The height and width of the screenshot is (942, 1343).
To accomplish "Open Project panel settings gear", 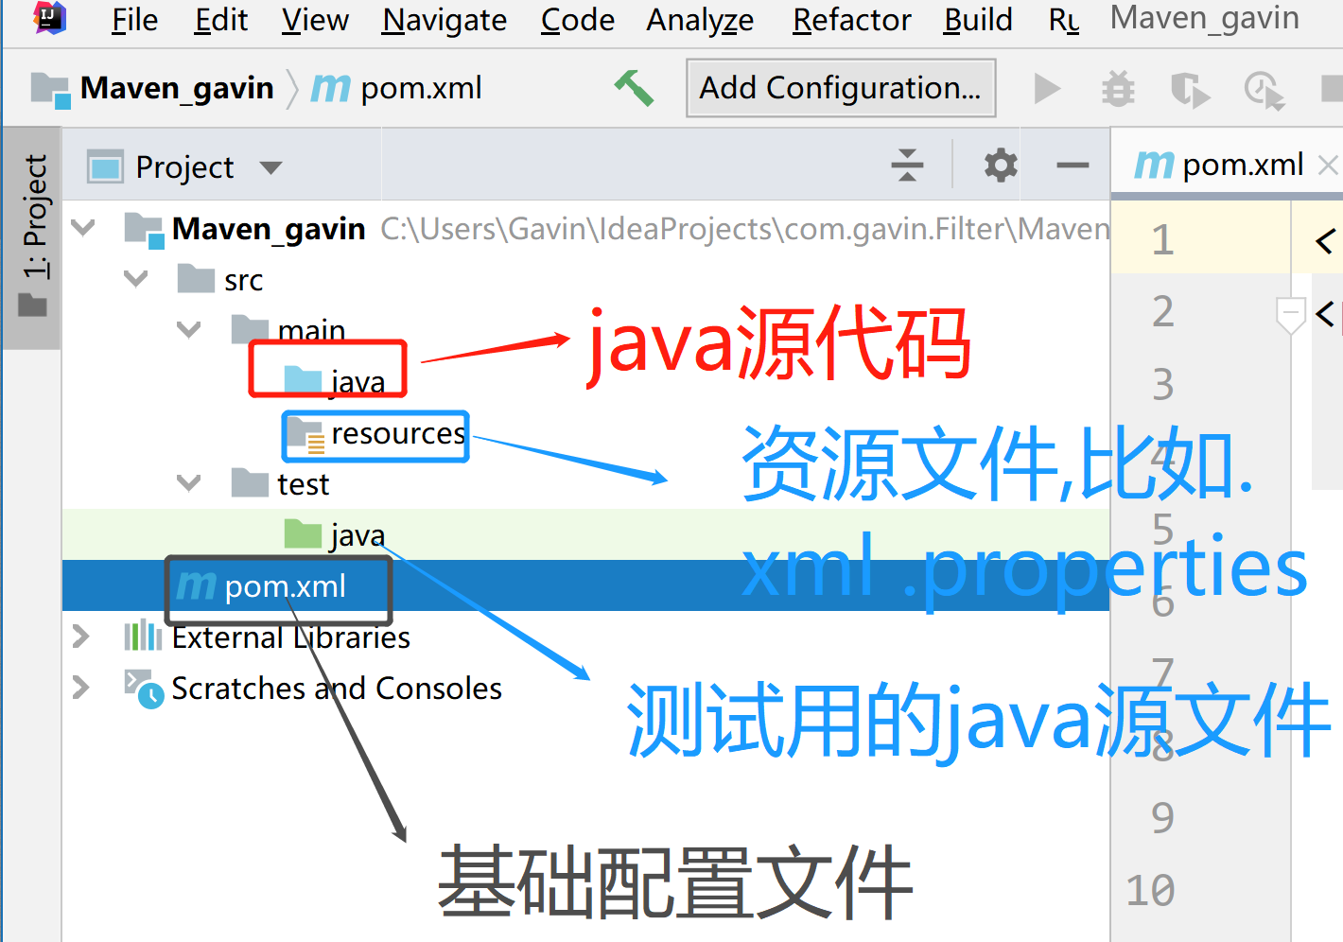I will coord(1001,166).
